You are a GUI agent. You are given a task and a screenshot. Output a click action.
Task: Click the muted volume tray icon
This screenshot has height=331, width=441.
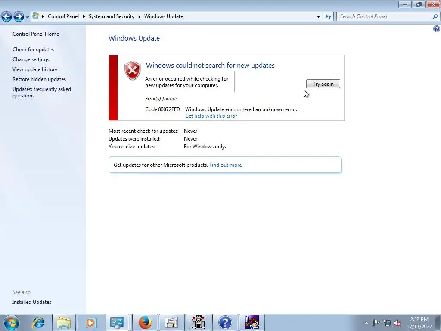pyautogui.click(x=398, y=323)
